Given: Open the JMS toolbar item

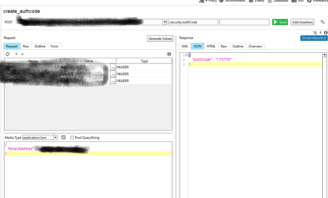Looking at the screenshot, I should click(298, 1).
